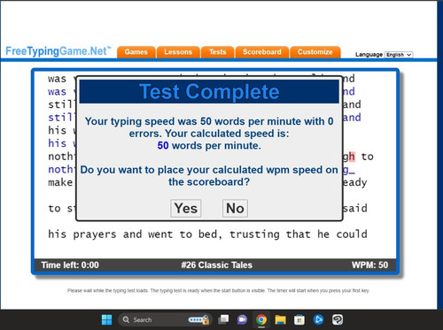Click No to decline scoreboard posting

[235, 209]
